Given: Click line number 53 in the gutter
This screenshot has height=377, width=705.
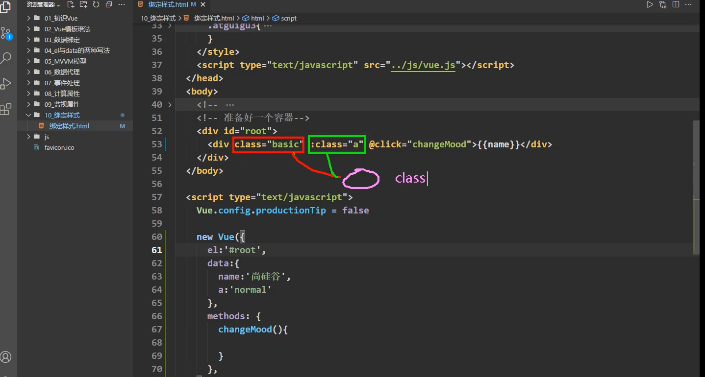Looking at the screenshot, I should pyautogui.click(x=156, y=144).
